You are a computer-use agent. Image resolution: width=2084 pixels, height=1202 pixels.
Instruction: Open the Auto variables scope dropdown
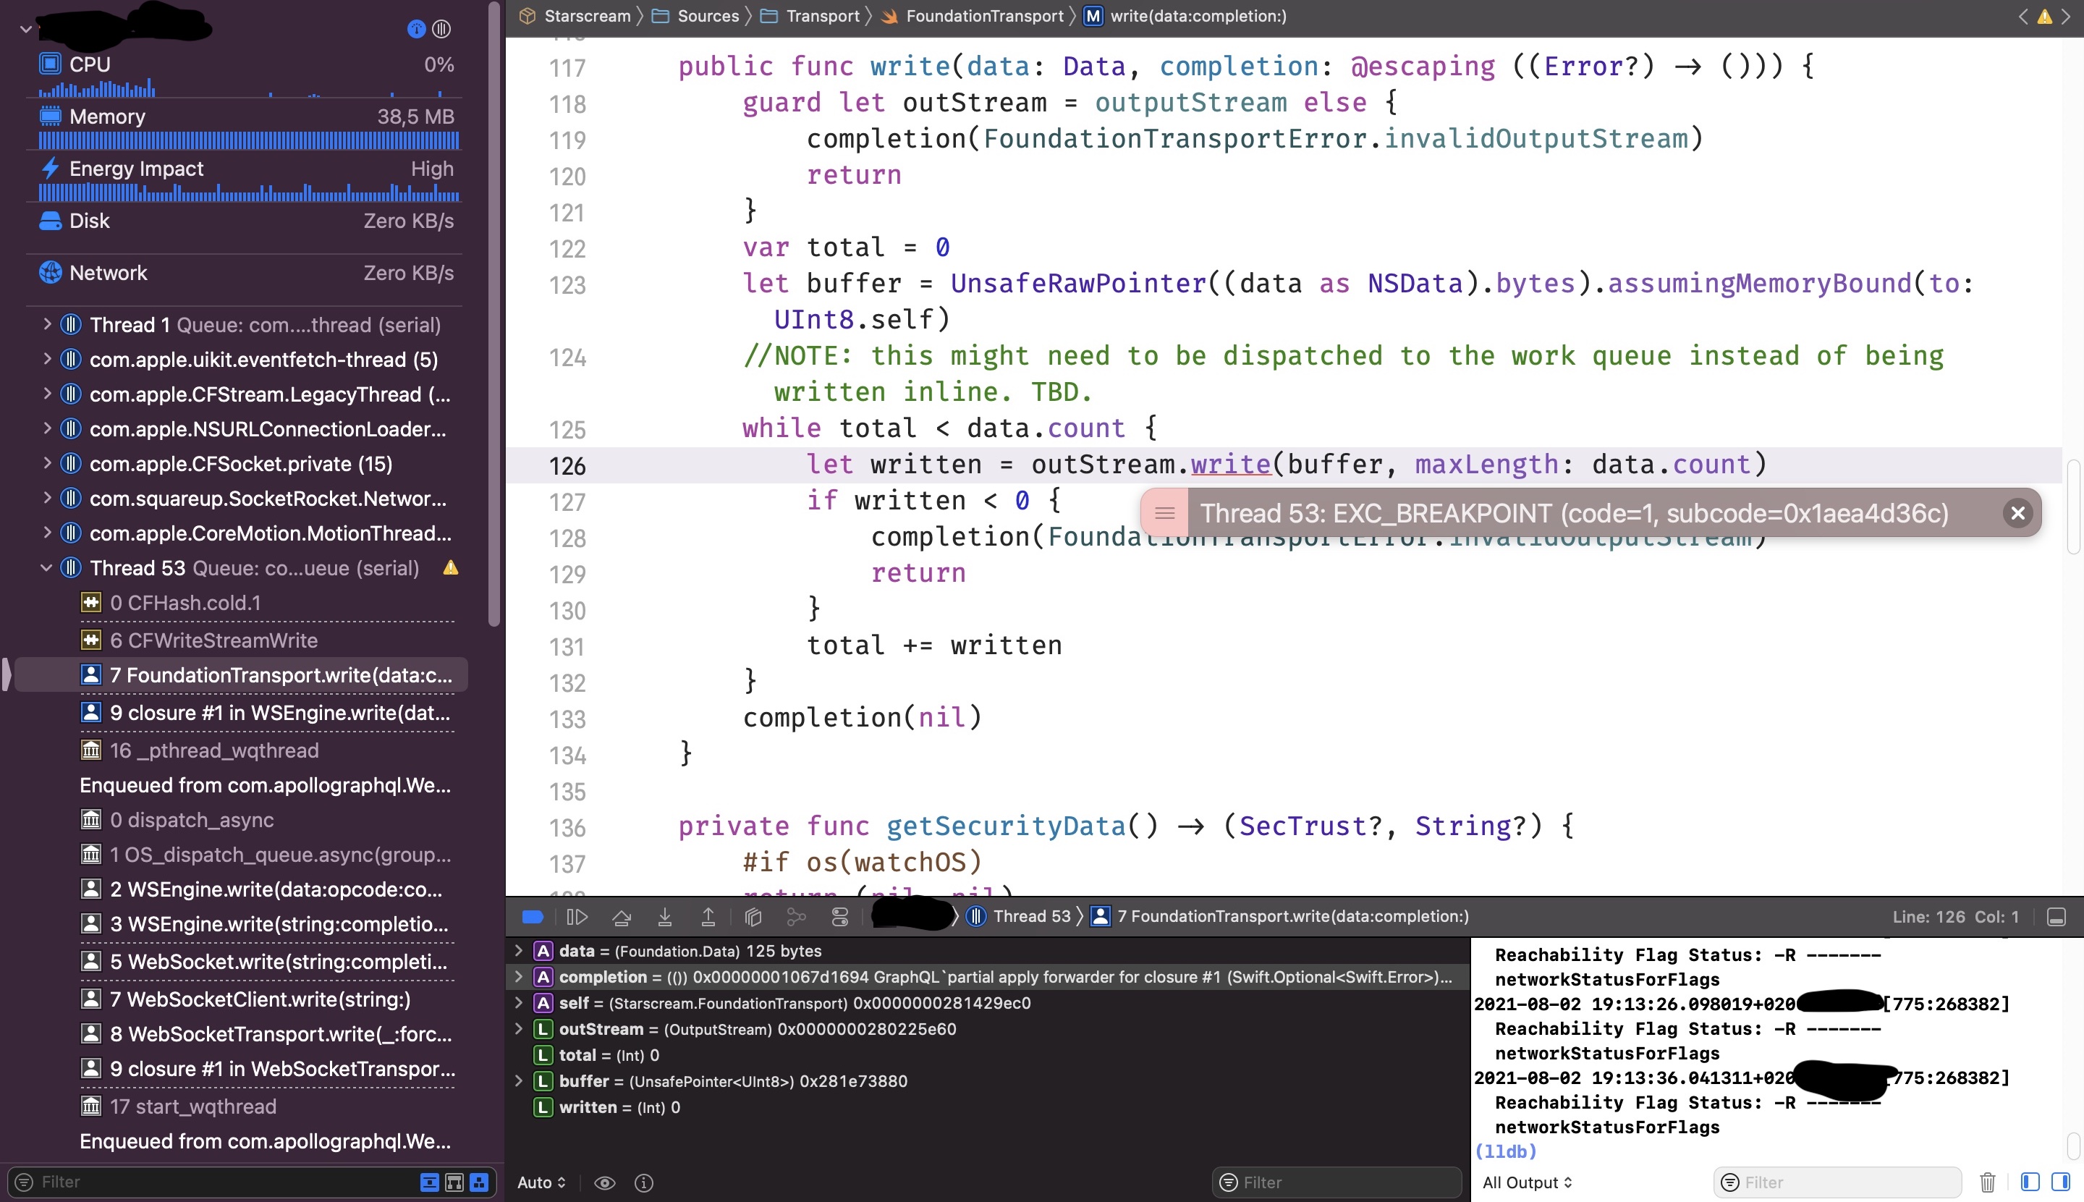(x=540, y=1182)
